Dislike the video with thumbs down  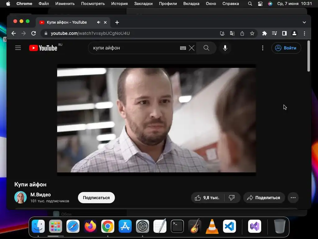[232, 198]
